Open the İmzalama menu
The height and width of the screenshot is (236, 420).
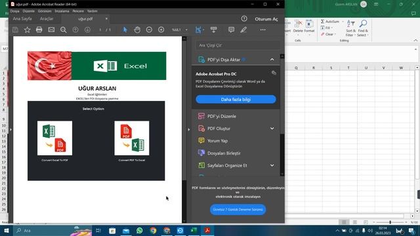(62, 11)
